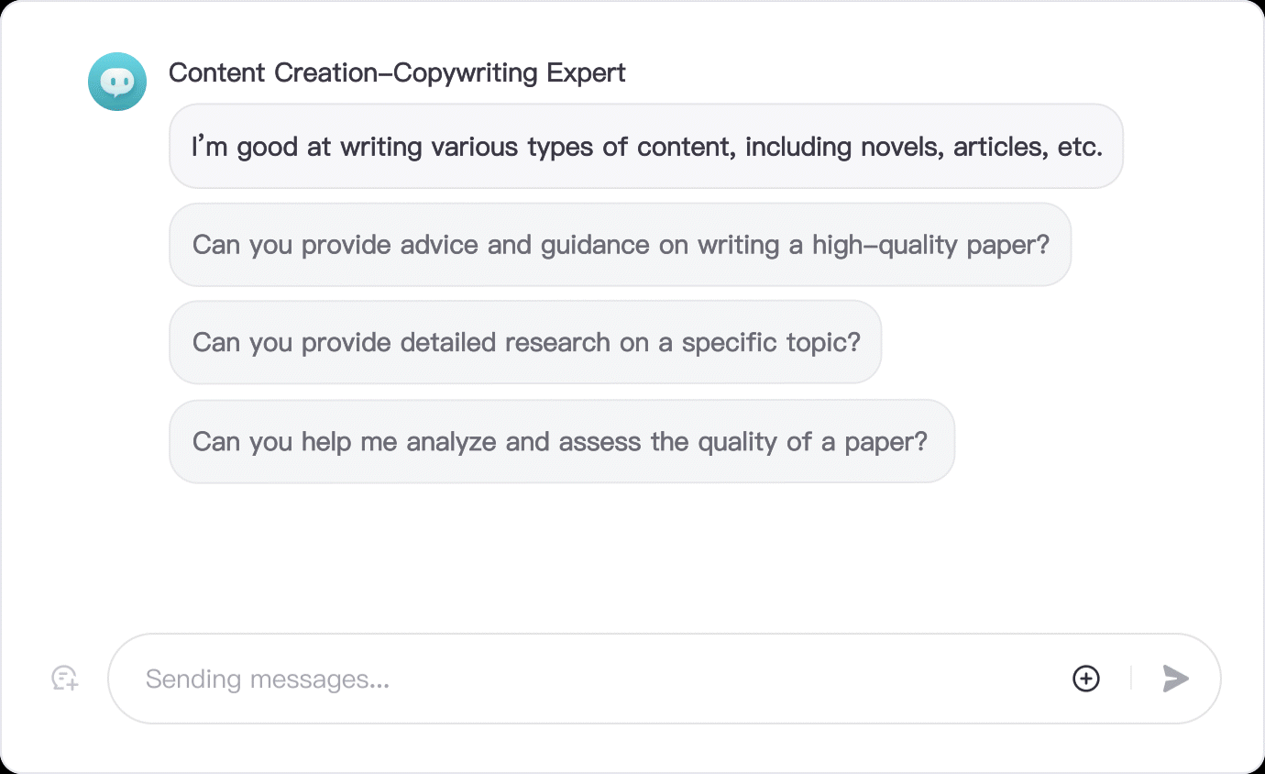The height and width of the screenshot is (774, 1265).
Task: Ask "Can you provide advice and guidance" prompt
Action: click(620, 245)
